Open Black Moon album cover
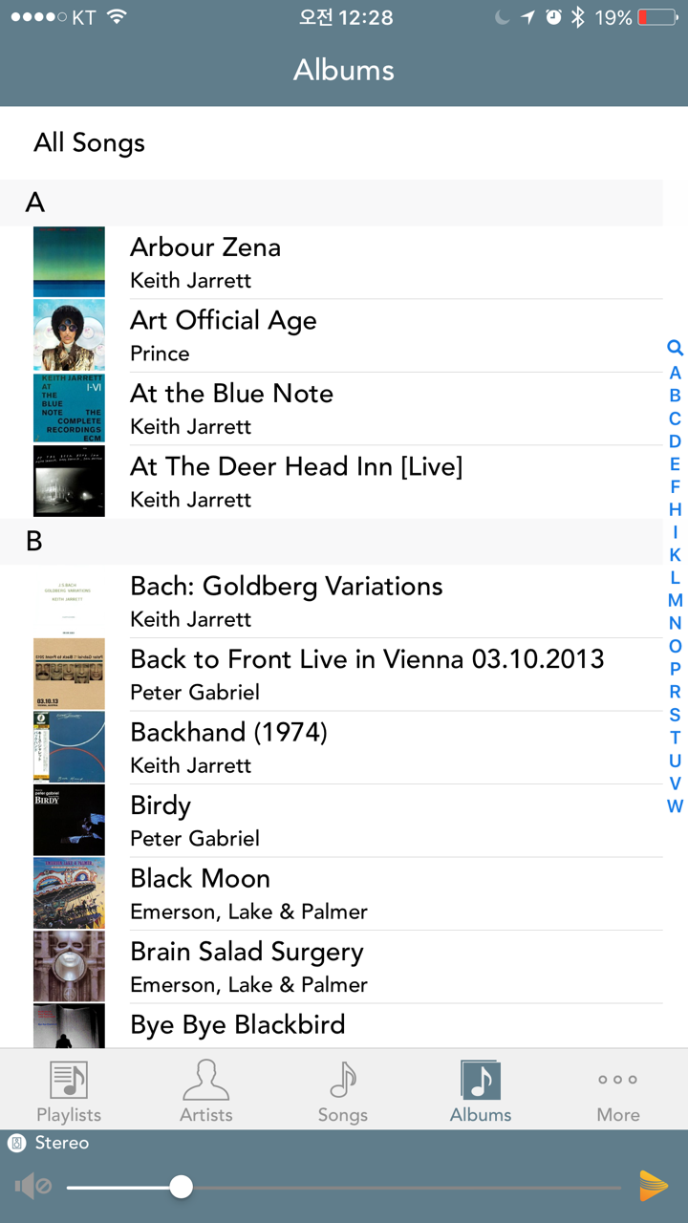Image resolution: width=688 pixels, height=1223 pixels. (69, 892)
